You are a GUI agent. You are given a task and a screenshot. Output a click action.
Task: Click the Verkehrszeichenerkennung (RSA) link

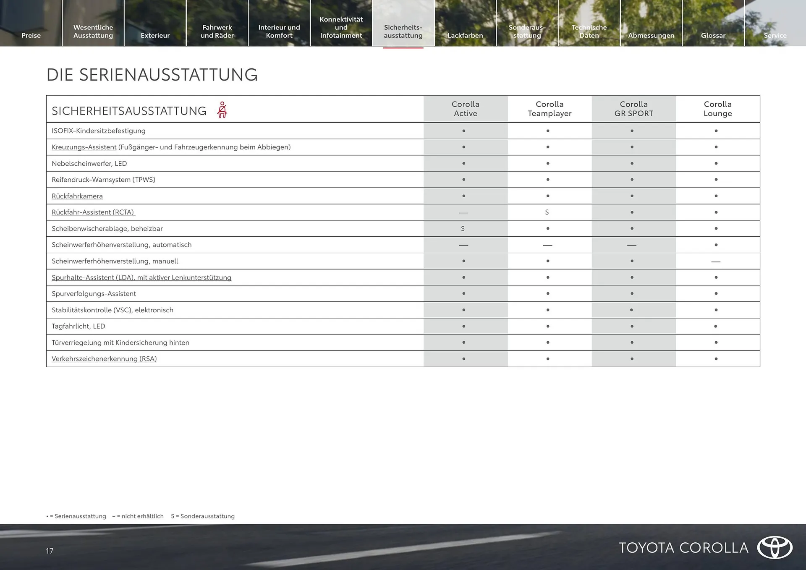click(x=104, y=358)
